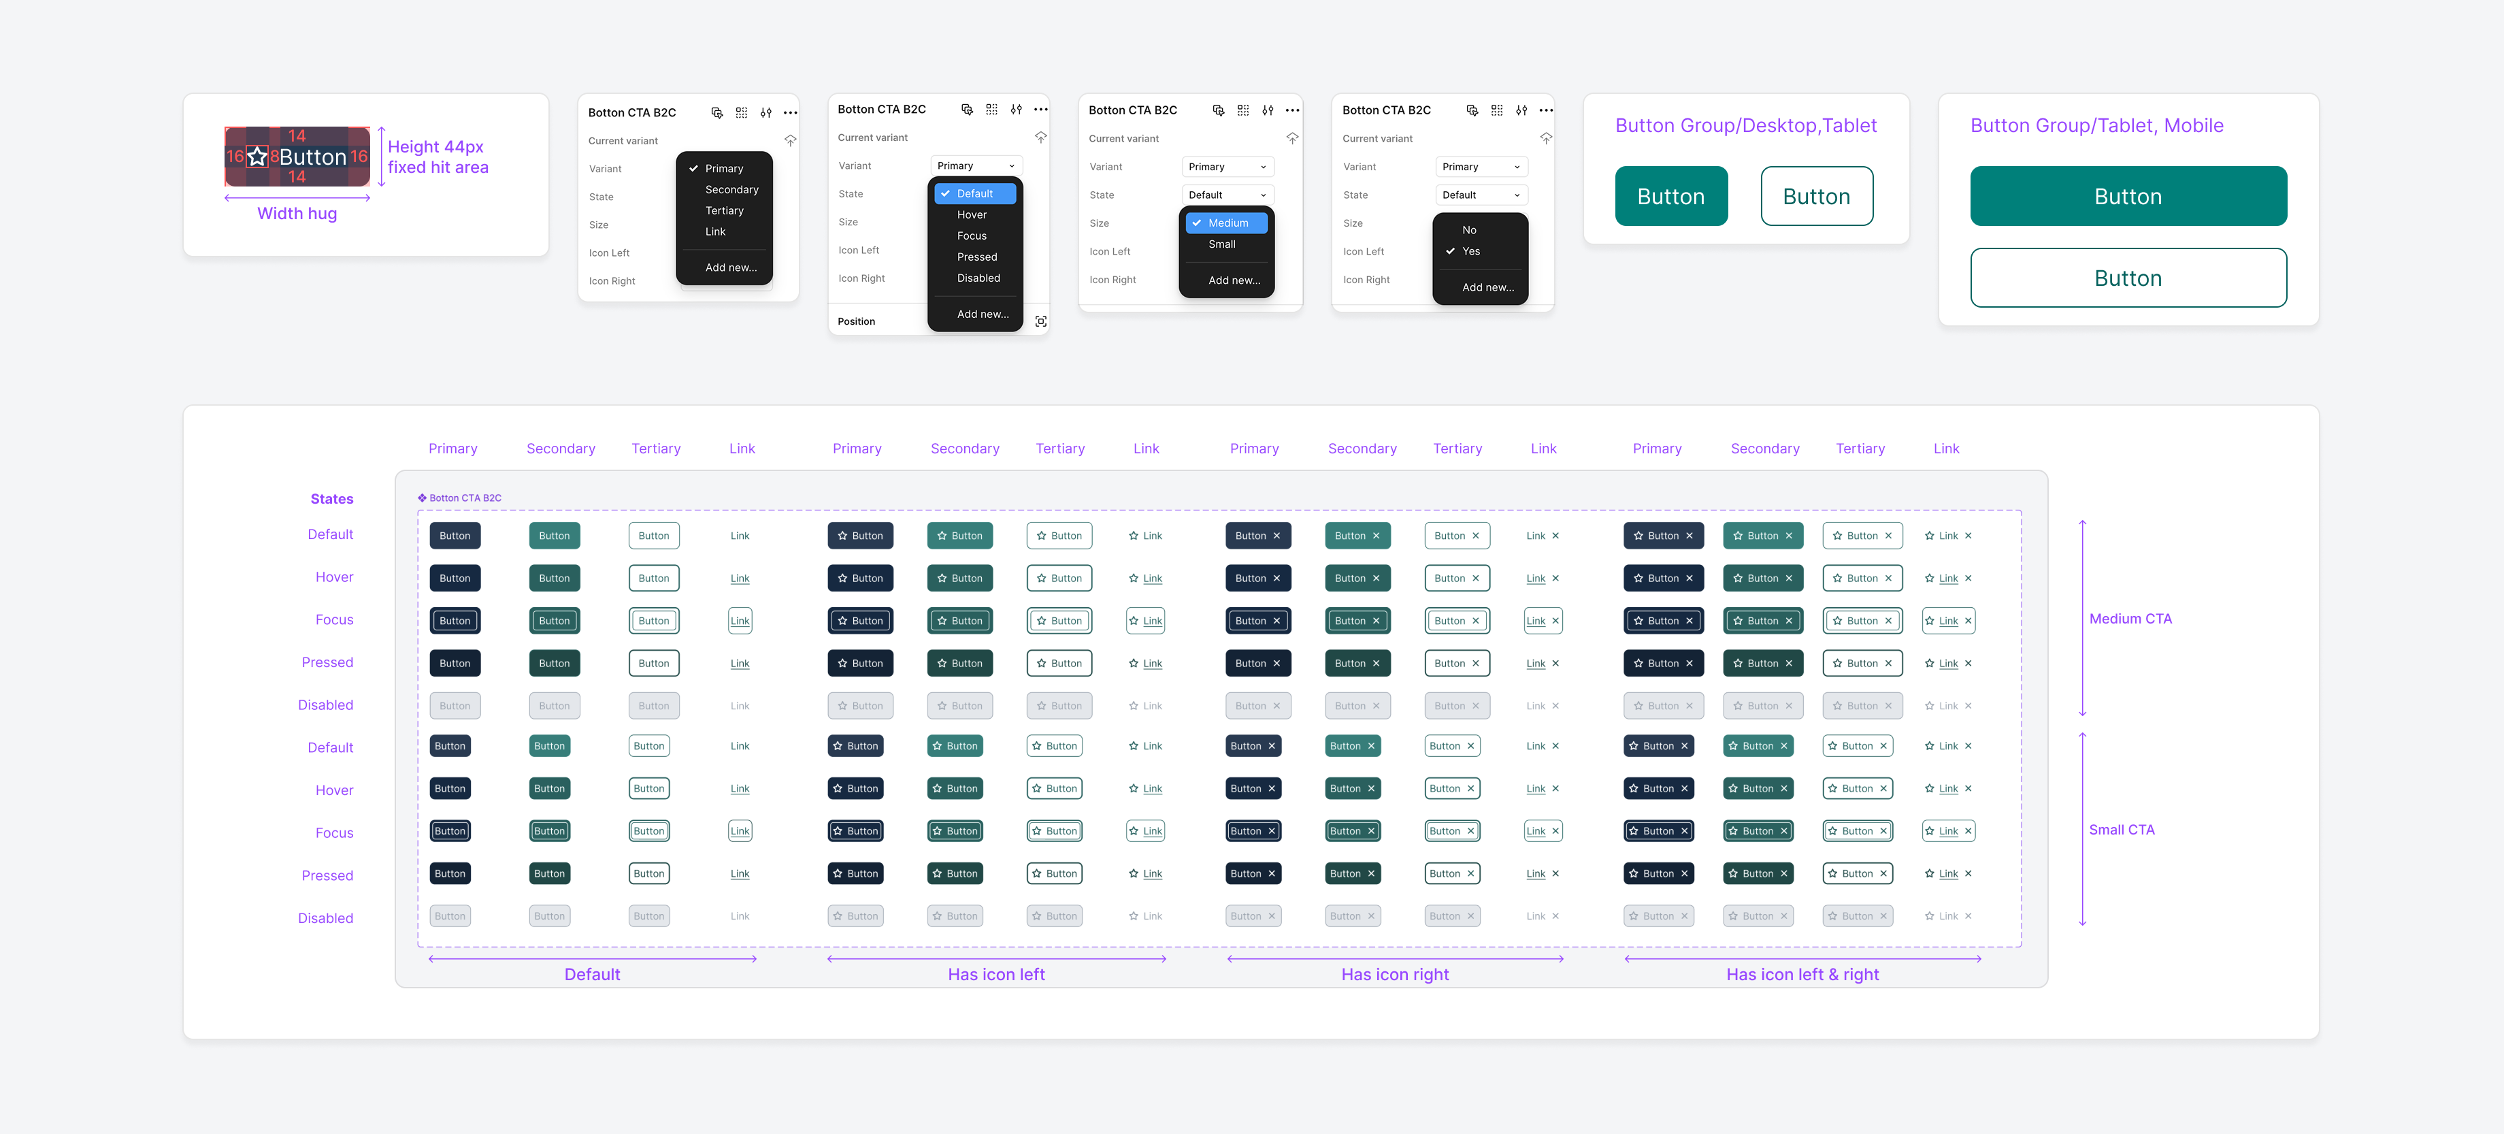Click the target icon next to Position
Viewport: 2504px width, 1134px height.
(x=1040, y=321)
